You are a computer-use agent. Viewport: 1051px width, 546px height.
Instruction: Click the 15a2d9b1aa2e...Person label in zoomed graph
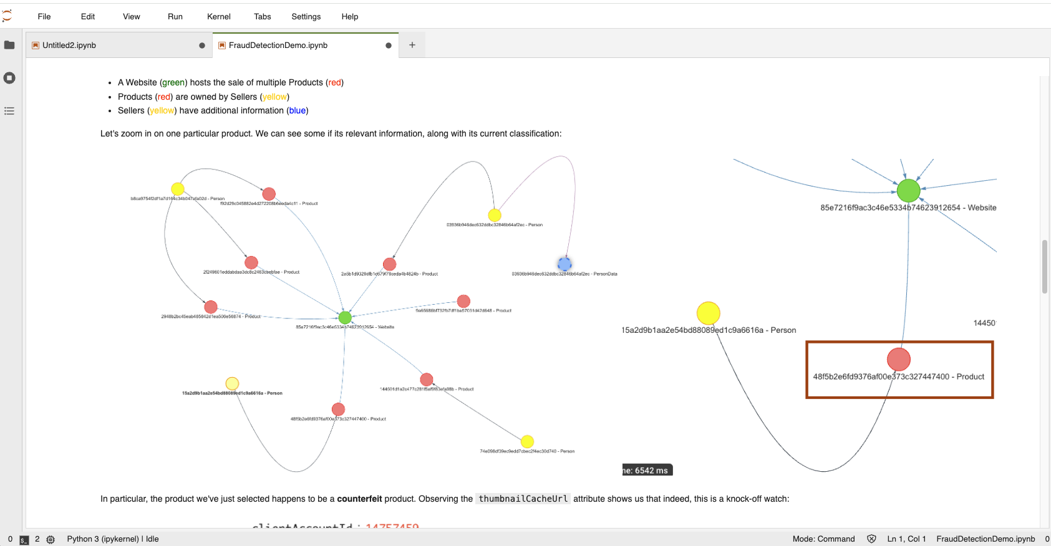click(x=709, y=330)
